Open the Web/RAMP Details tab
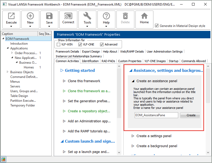Viewport: 212px width, 163px height. [x=132, y=52]
